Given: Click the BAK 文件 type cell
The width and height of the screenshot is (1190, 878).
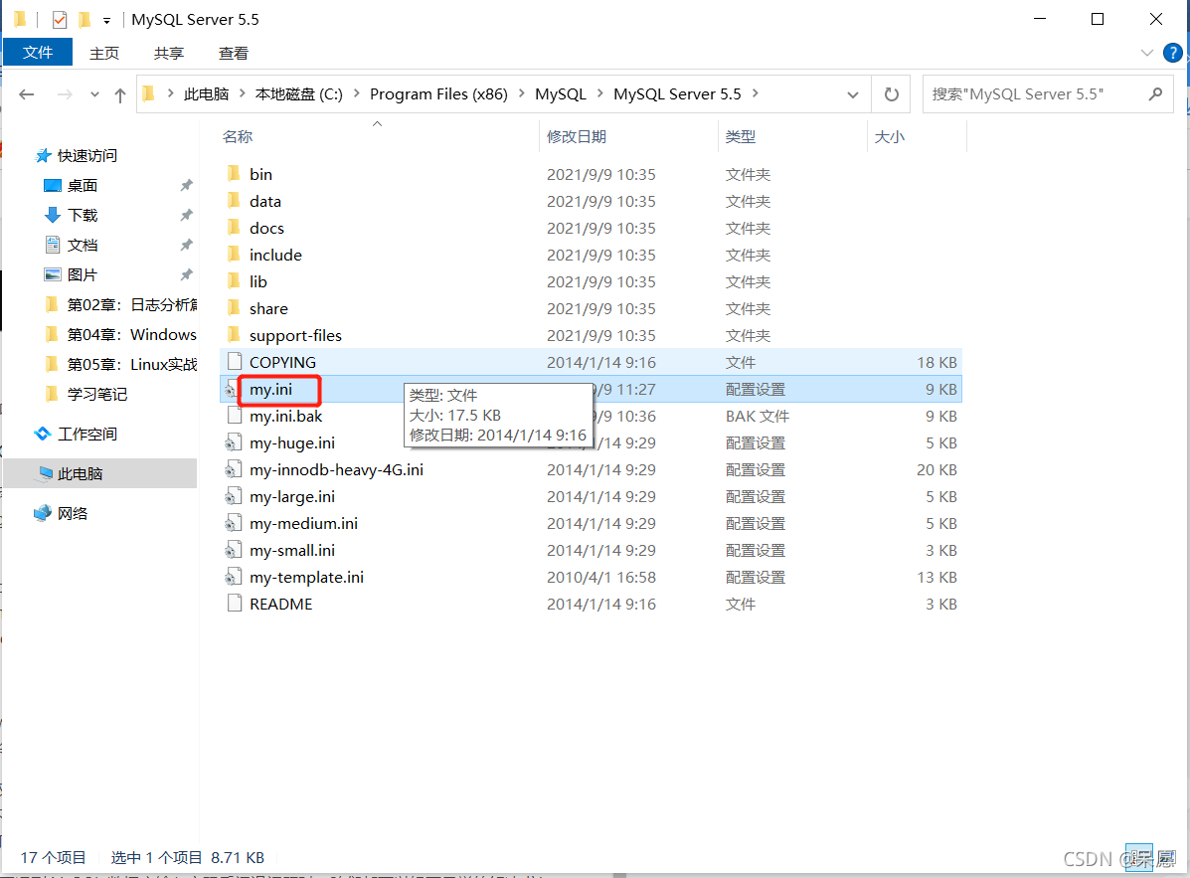Looking at the screenshot, I should [758, 416].
